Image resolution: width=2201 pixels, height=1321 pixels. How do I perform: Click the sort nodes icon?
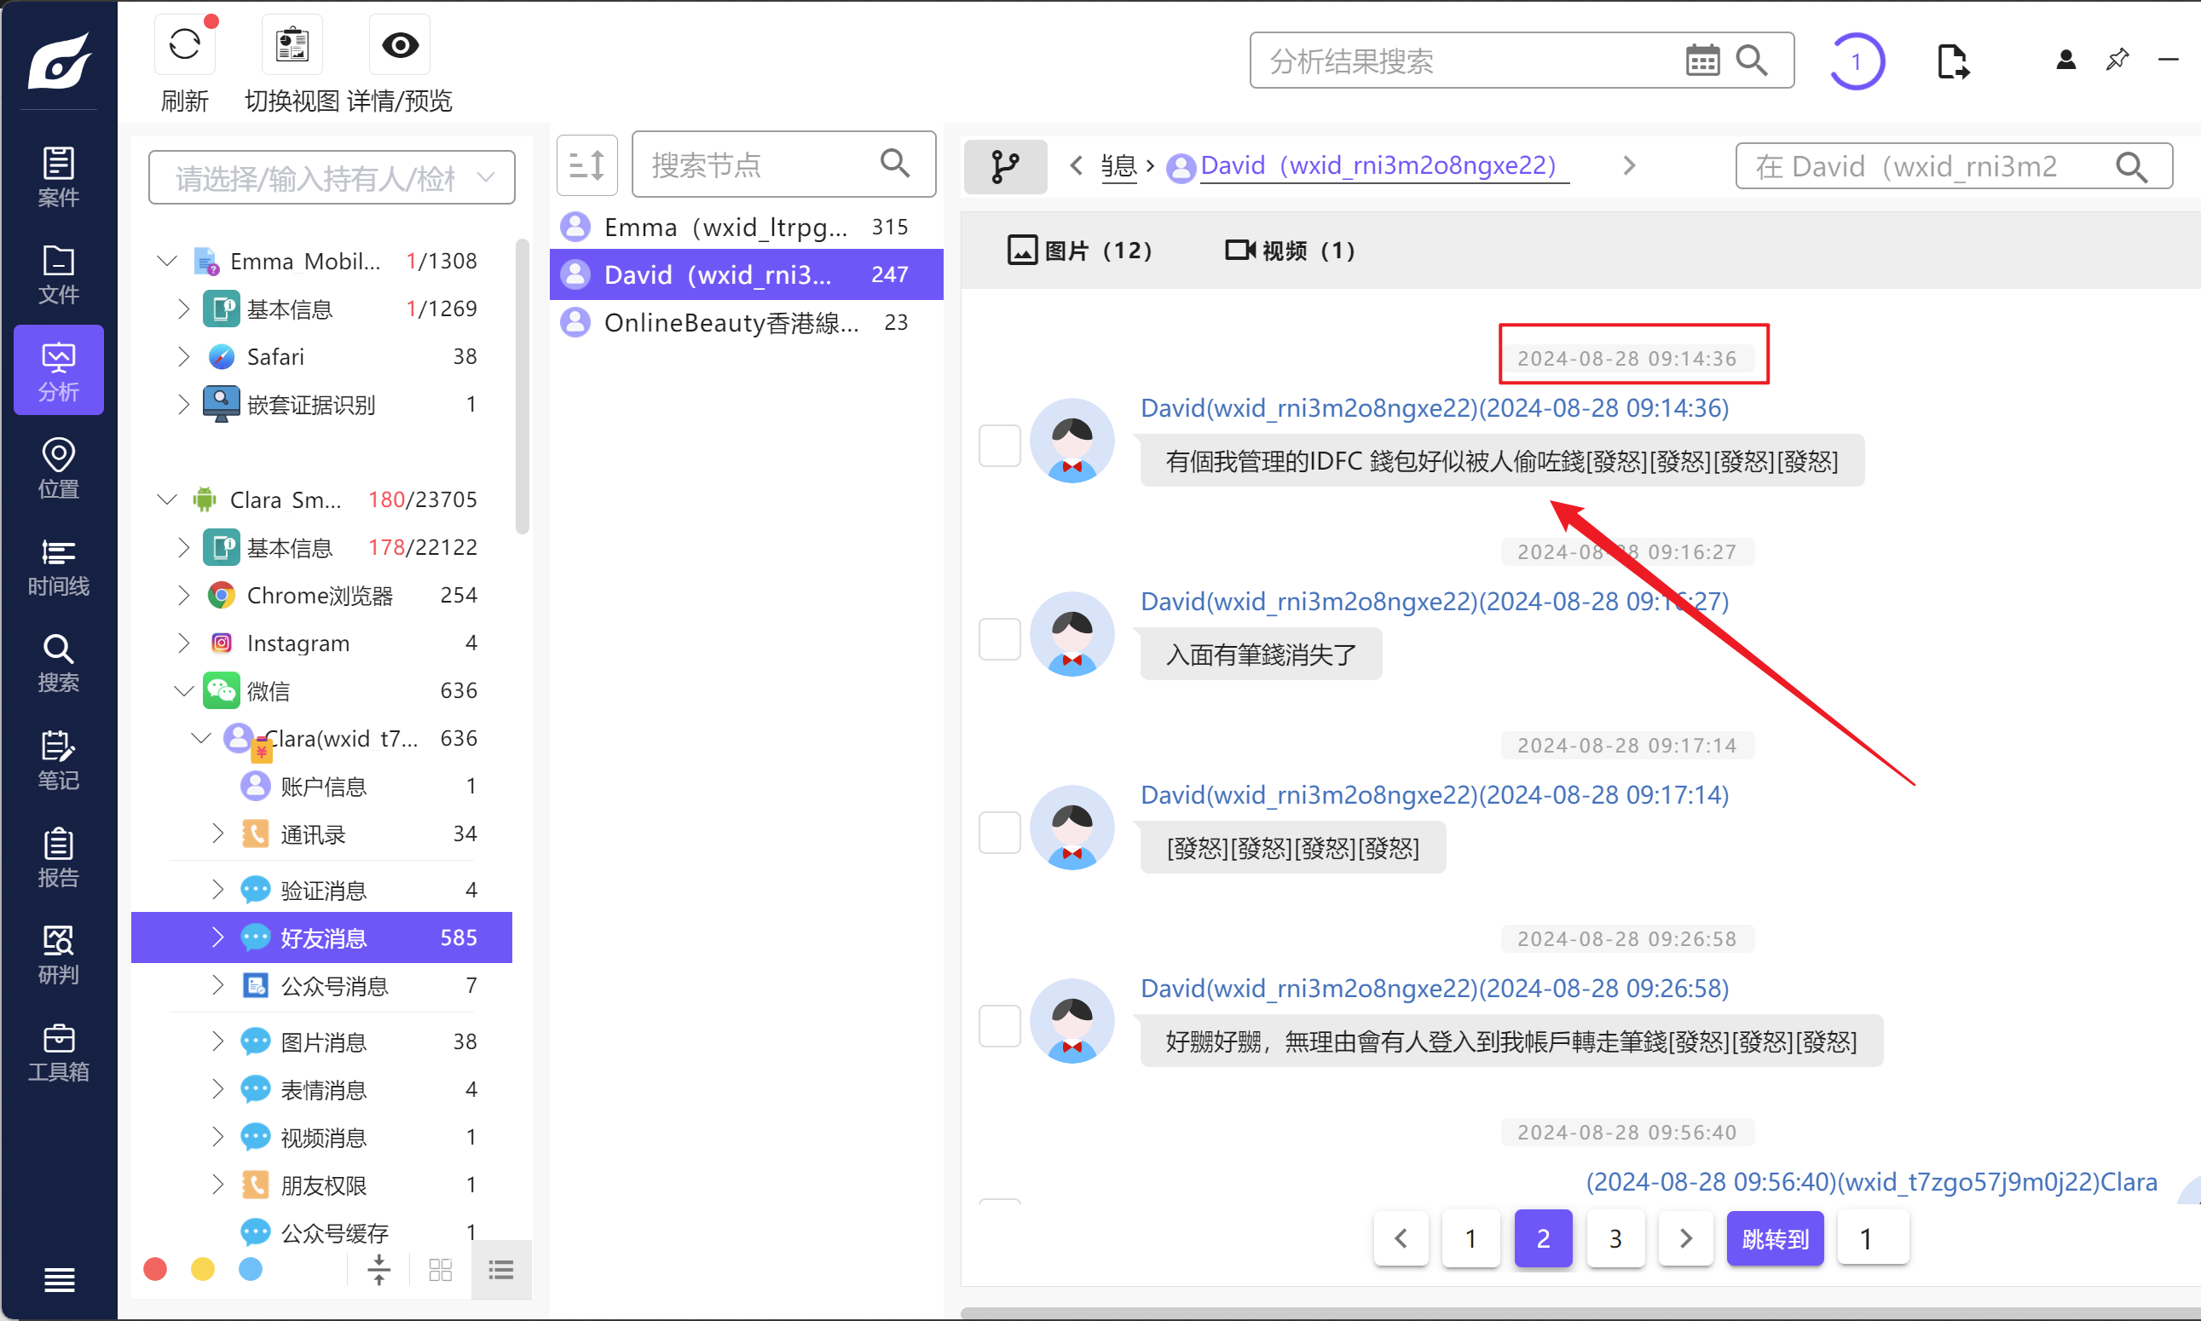tap(586, 164)
